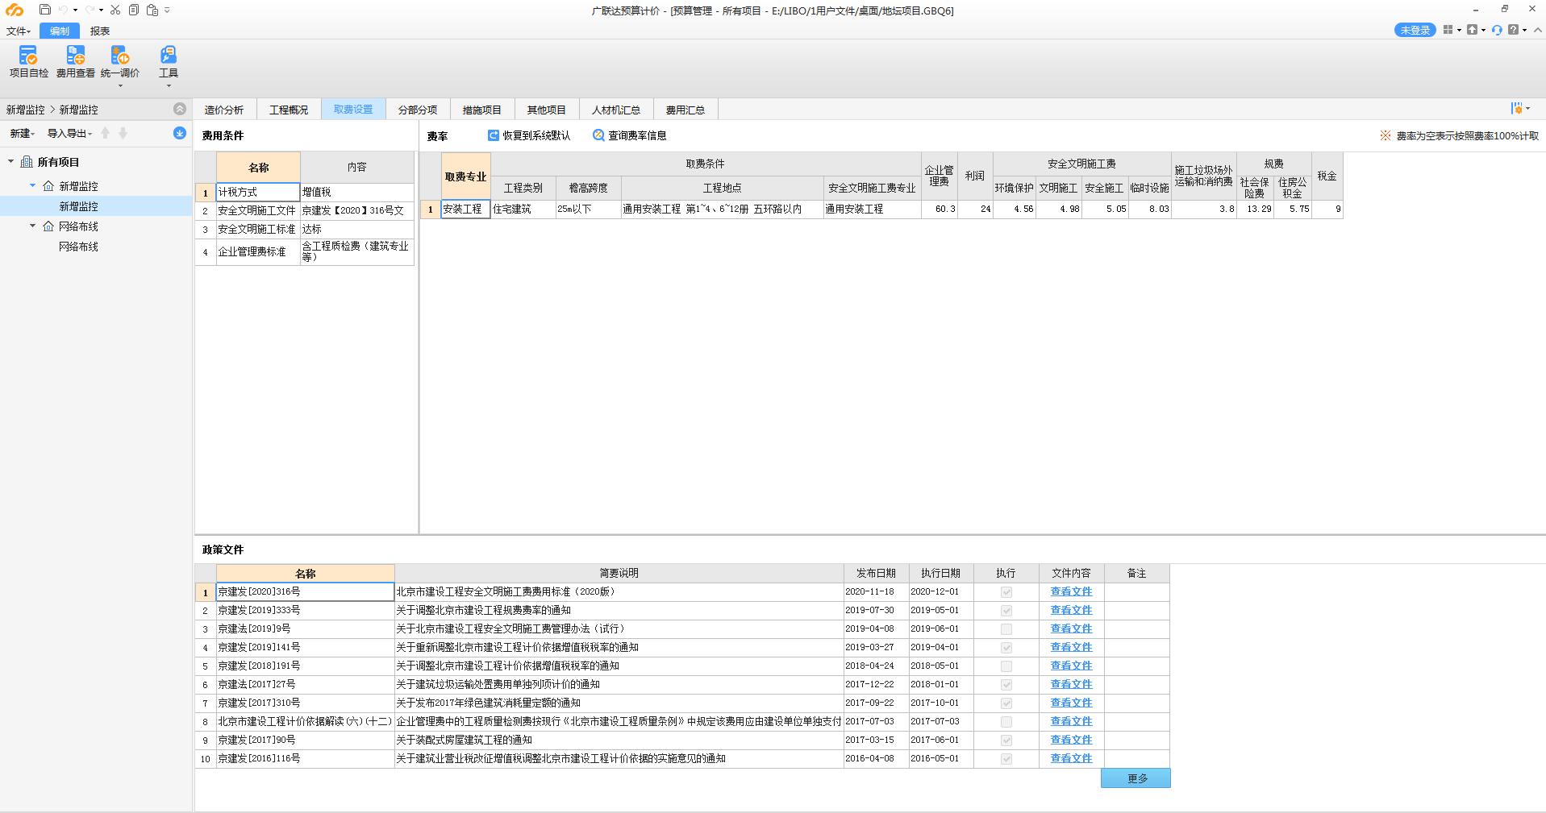Screen dimensions: 1546x813
Task: Toggle 执行 checkbox for 京建法[2019]9号
Action: tap(1006, 629)
